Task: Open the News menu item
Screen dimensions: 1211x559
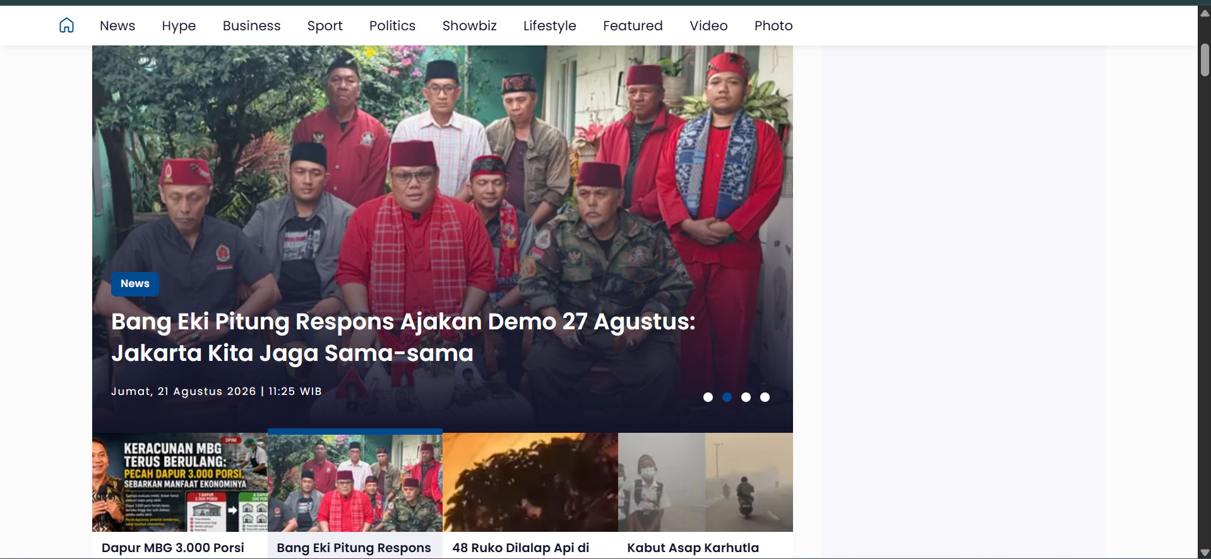Action: click(117, 26)
